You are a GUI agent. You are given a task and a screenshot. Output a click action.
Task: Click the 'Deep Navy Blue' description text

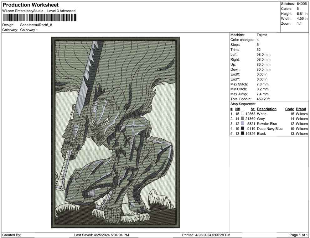point(270,129)
